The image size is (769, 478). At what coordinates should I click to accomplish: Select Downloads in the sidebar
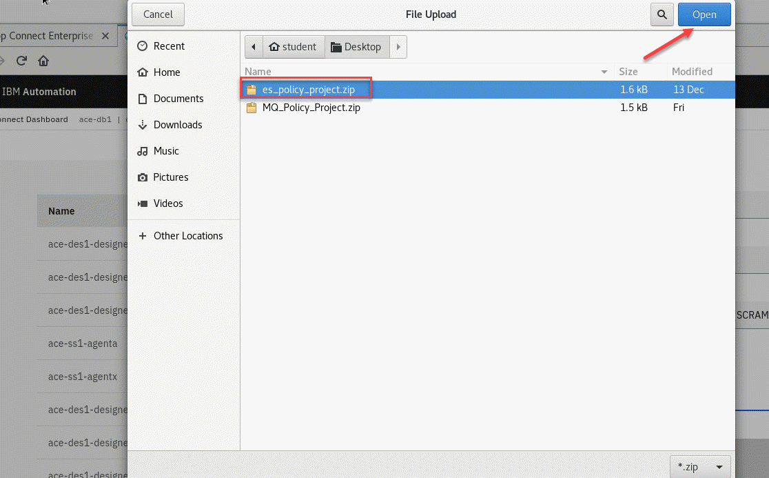click(177, 125)
